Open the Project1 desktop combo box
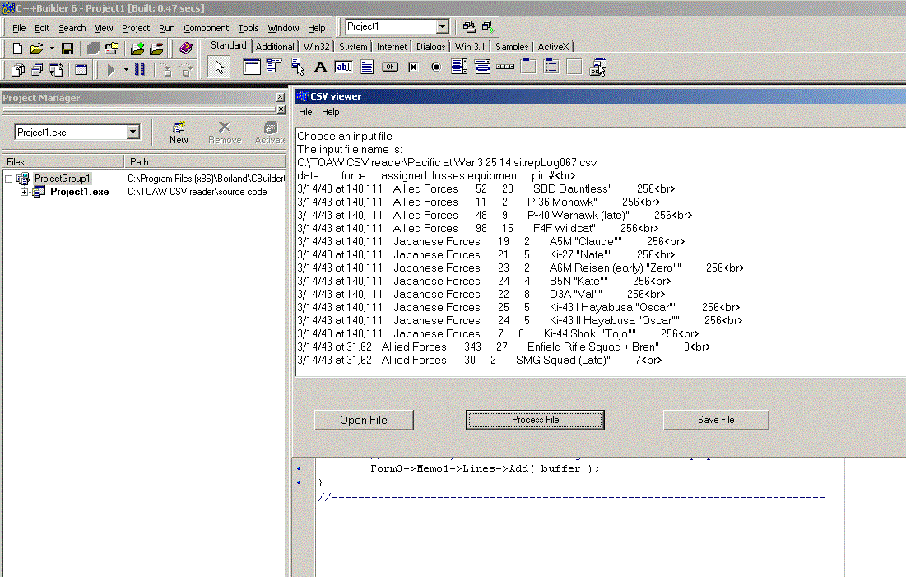 pos(442,27)
